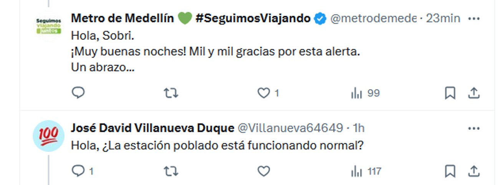
Task: Retweet the Metro de Medellín reply
Action: [x=171, y=93]
